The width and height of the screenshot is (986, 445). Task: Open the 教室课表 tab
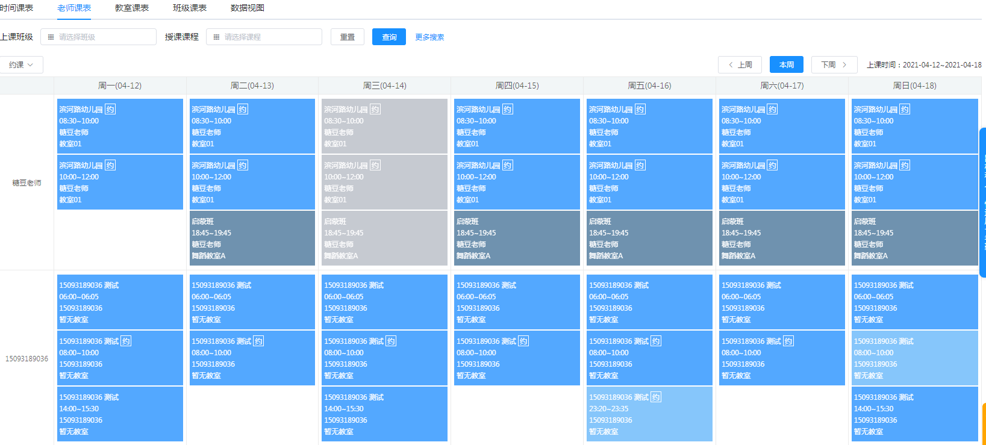click(132, 8)
